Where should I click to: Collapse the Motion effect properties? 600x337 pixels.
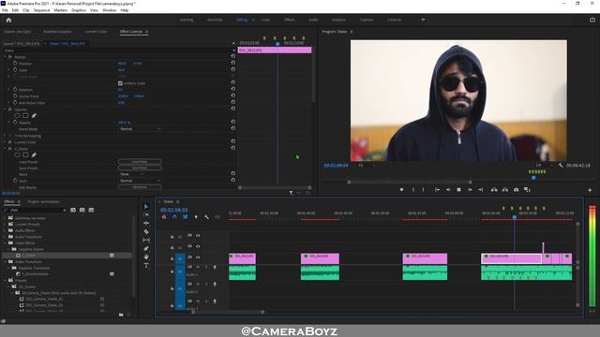[5, 56]
